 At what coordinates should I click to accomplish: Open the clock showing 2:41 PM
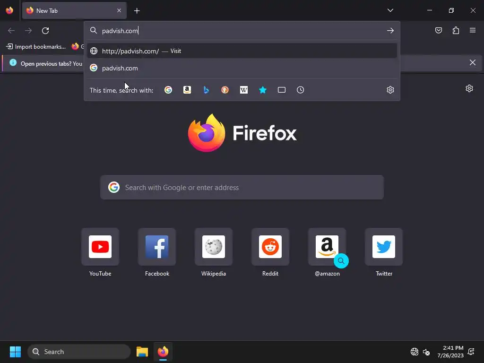(x=450, y=352)
